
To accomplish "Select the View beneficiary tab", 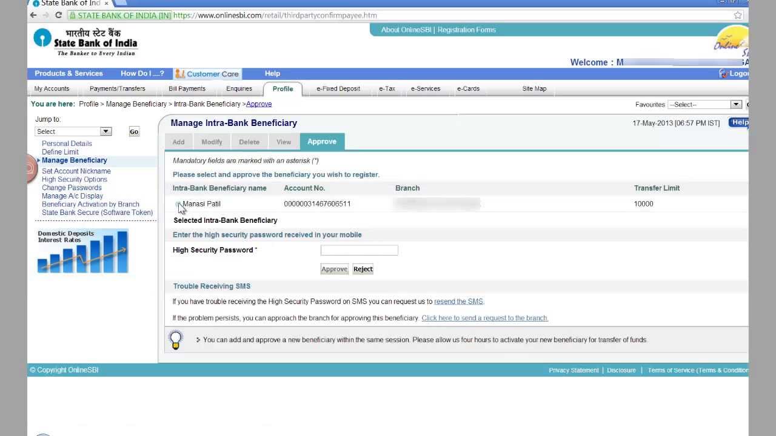I will [x=284, y=142].
